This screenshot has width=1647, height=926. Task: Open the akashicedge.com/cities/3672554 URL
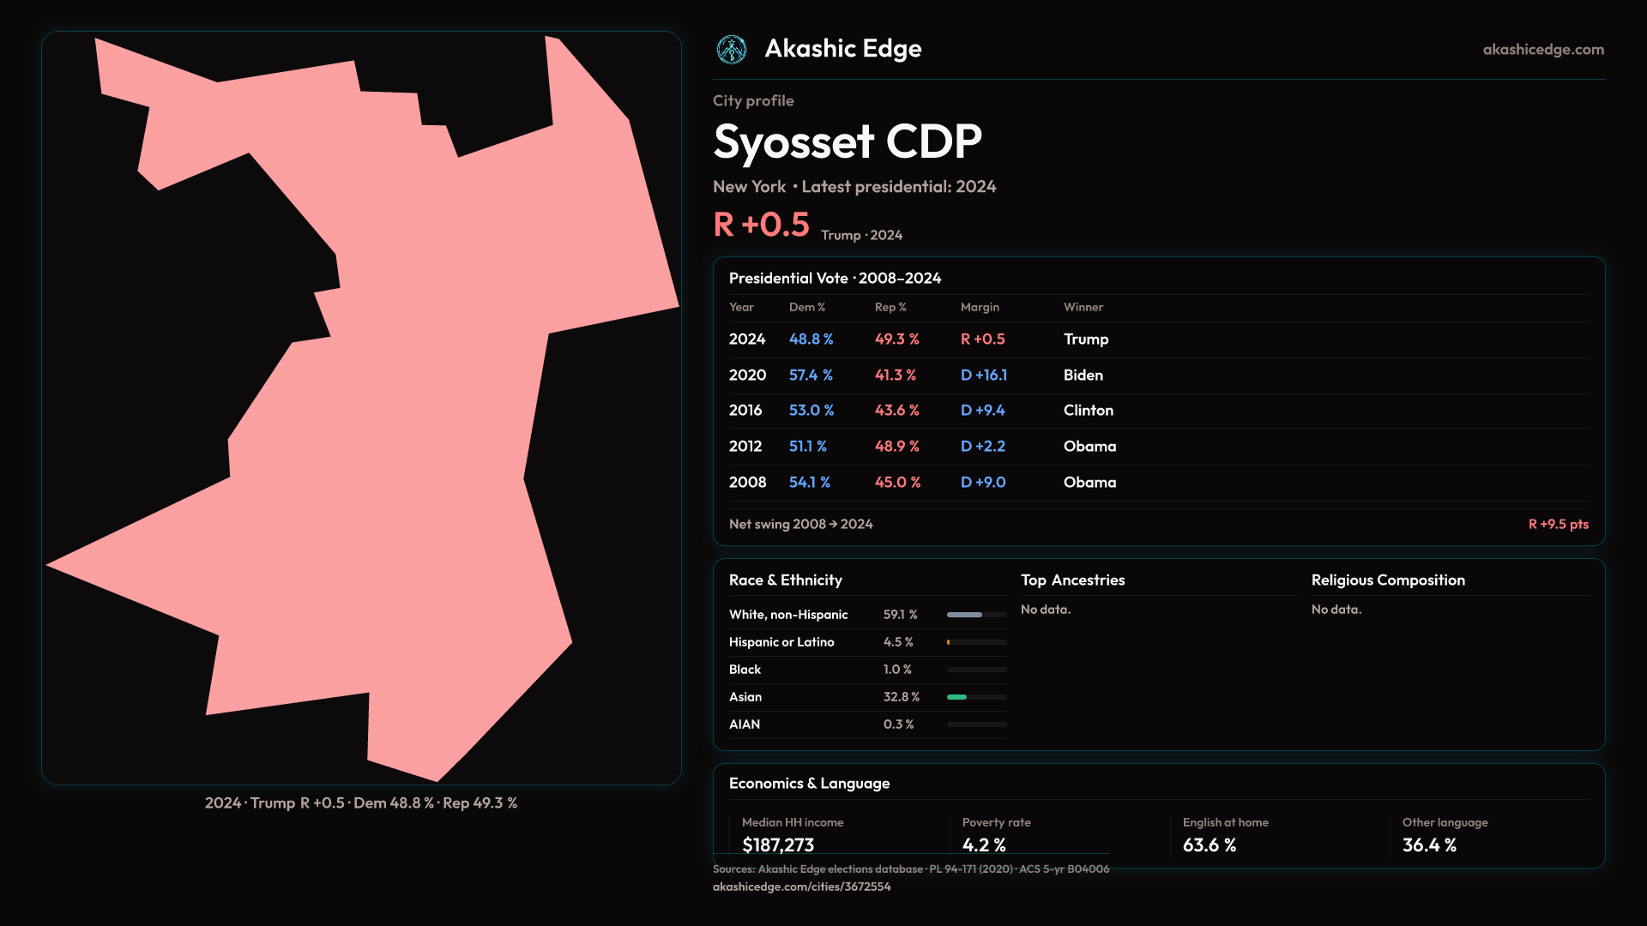801,887
